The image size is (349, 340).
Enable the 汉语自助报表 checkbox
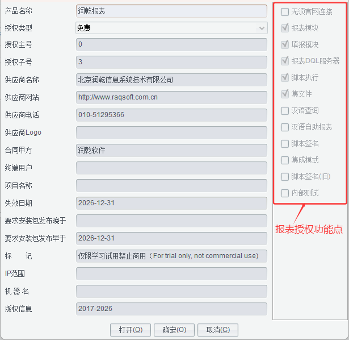click(x=285, y=127)
